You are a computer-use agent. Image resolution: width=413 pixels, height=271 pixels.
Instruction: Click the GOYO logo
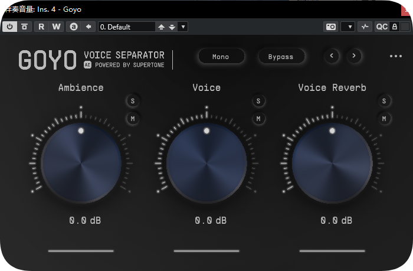(47, 60)
